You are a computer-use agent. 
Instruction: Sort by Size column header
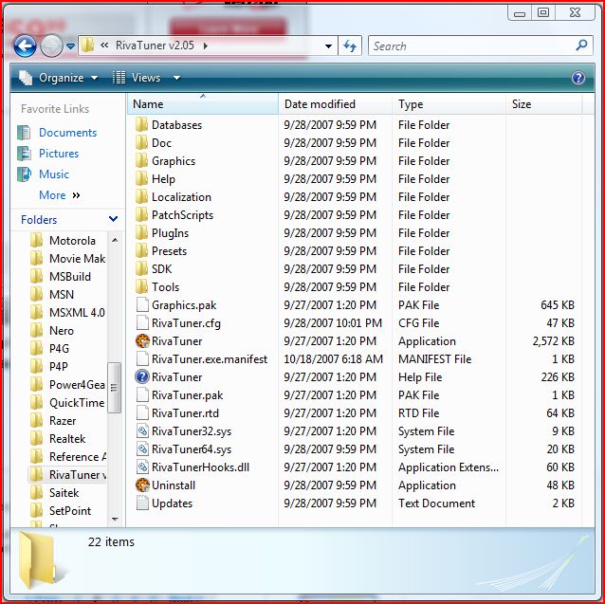(544, 104)
